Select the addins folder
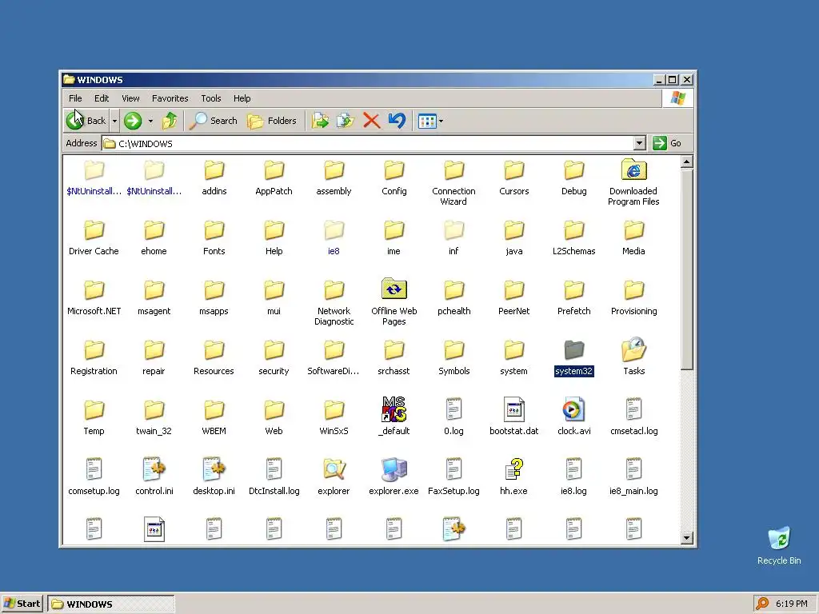This screenshot has width=819, height=614. tap(214, 177)
